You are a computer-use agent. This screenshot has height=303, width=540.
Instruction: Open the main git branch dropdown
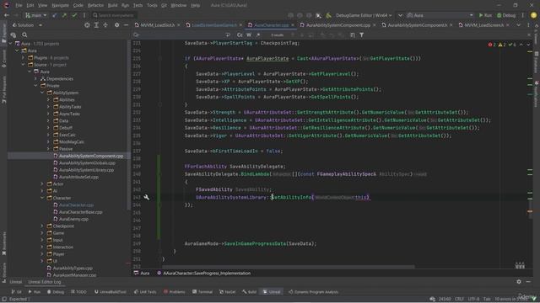(x=35, y=15)
